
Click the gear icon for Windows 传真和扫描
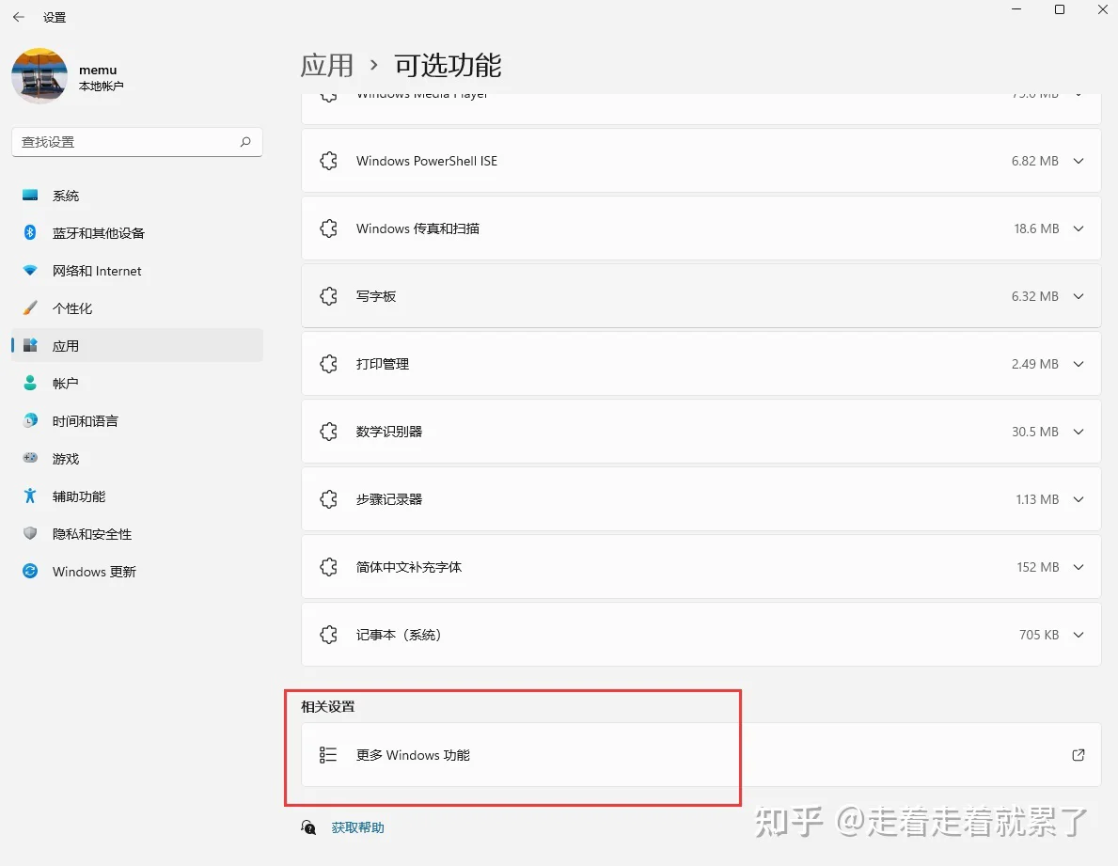(x=328, y=228)
